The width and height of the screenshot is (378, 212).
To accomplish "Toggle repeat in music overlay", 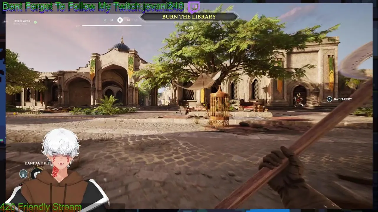I will tap(136, 20).
